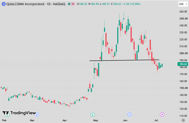
Task: Click the 110.00 price axis label
Action: pyautogui.click(x=183, y=116)
